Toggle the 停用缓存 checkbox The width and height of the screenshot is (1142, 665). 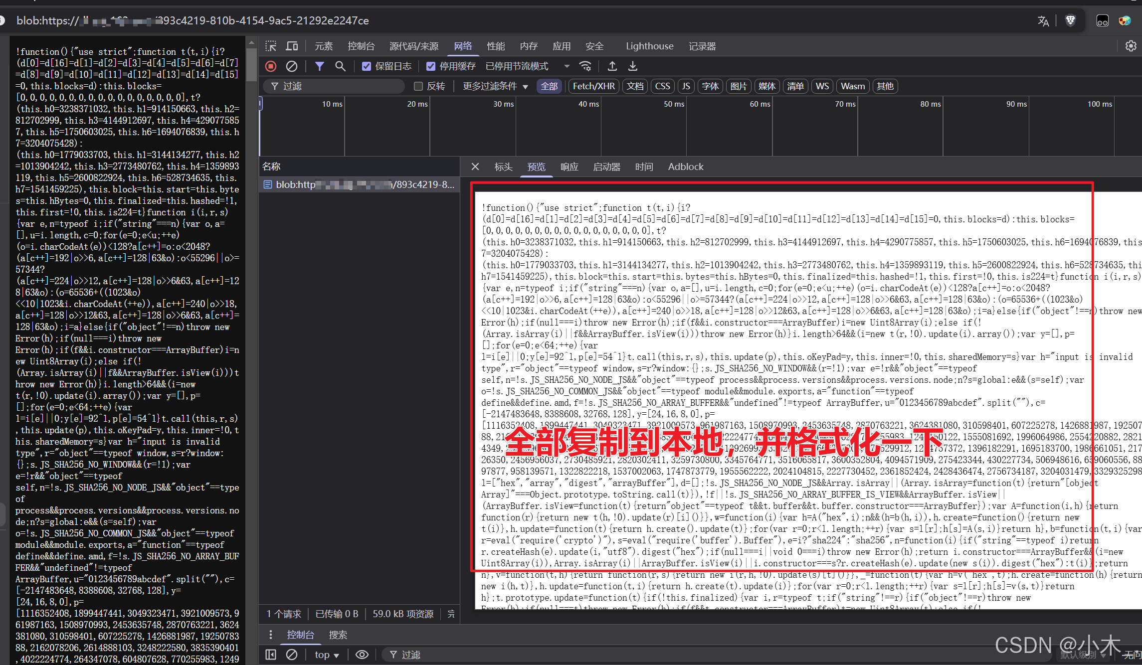pyautogui.click(x=431, y=66)
